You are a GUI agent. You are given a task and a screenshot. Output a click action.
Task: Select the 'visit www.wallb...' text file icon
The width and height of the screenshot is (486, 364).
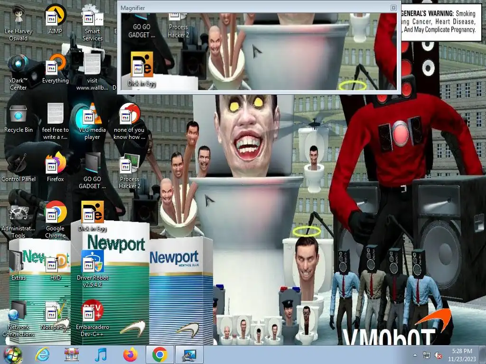[93, 73]
